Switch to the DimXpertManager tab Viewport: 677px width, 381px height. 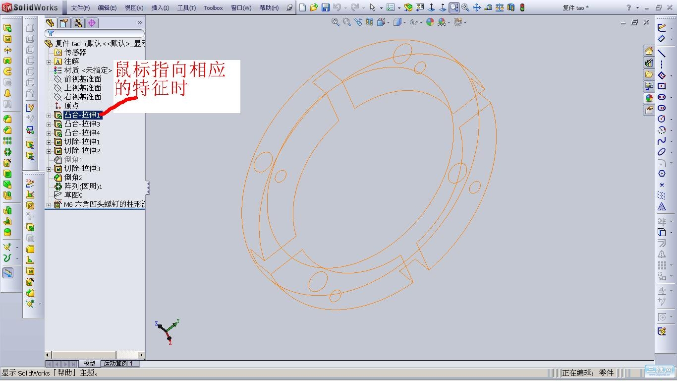92,23
